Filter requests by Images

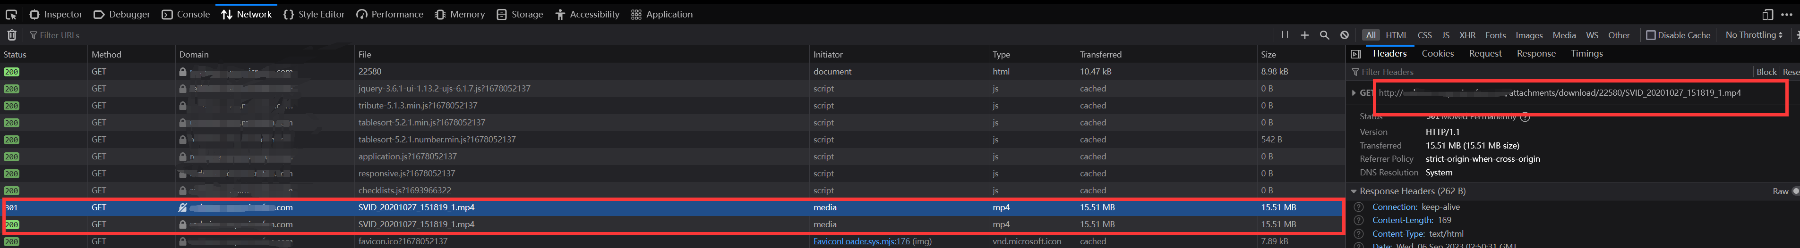coord(1529,35)
